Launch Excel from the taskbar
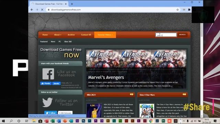This screenshot has width=220, height=124. click(x=53, y=121)
